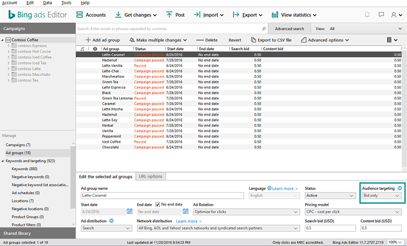Click the Advanced options icon
This screenshot has height=246, width=407.
303,40
